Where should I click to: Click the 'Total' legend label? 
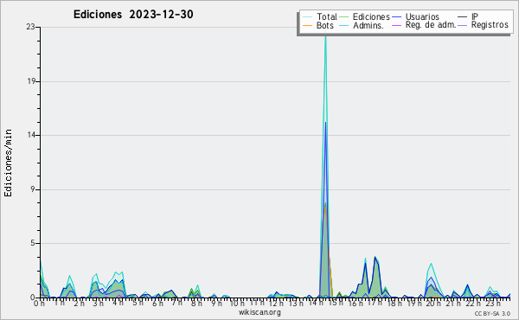[327, 16]
